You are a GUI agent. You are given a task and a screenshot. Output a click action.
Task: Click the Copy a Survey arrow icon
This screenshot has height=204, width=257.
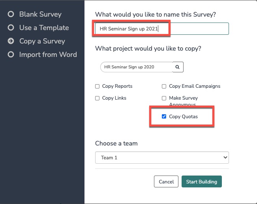click(11, 41)
